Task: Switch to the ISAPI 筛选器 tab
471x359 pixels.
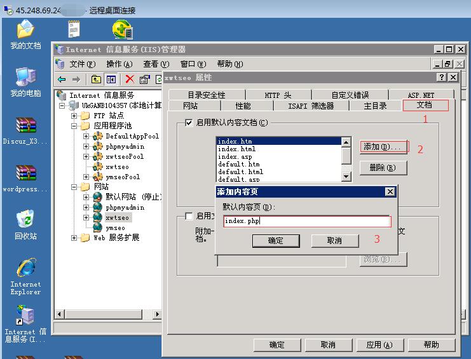Action: point(311,105)
